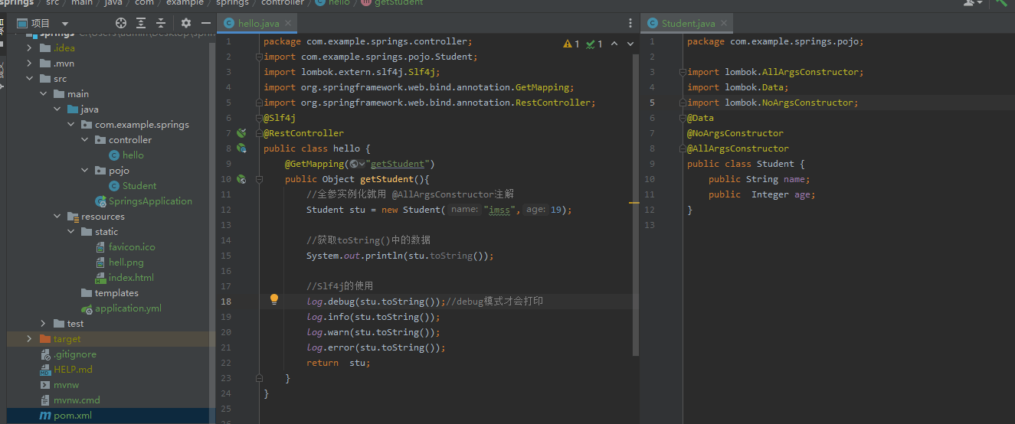The height and width of the screenshot is (424, 1015).
Task: Click the hello.java editor vertical scrollbar
Action: [636, 207]
